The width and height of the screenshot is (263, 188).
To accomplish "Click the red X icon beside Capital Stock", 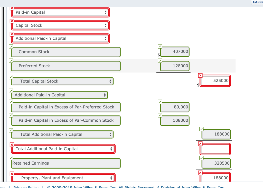I will (12, 21).
